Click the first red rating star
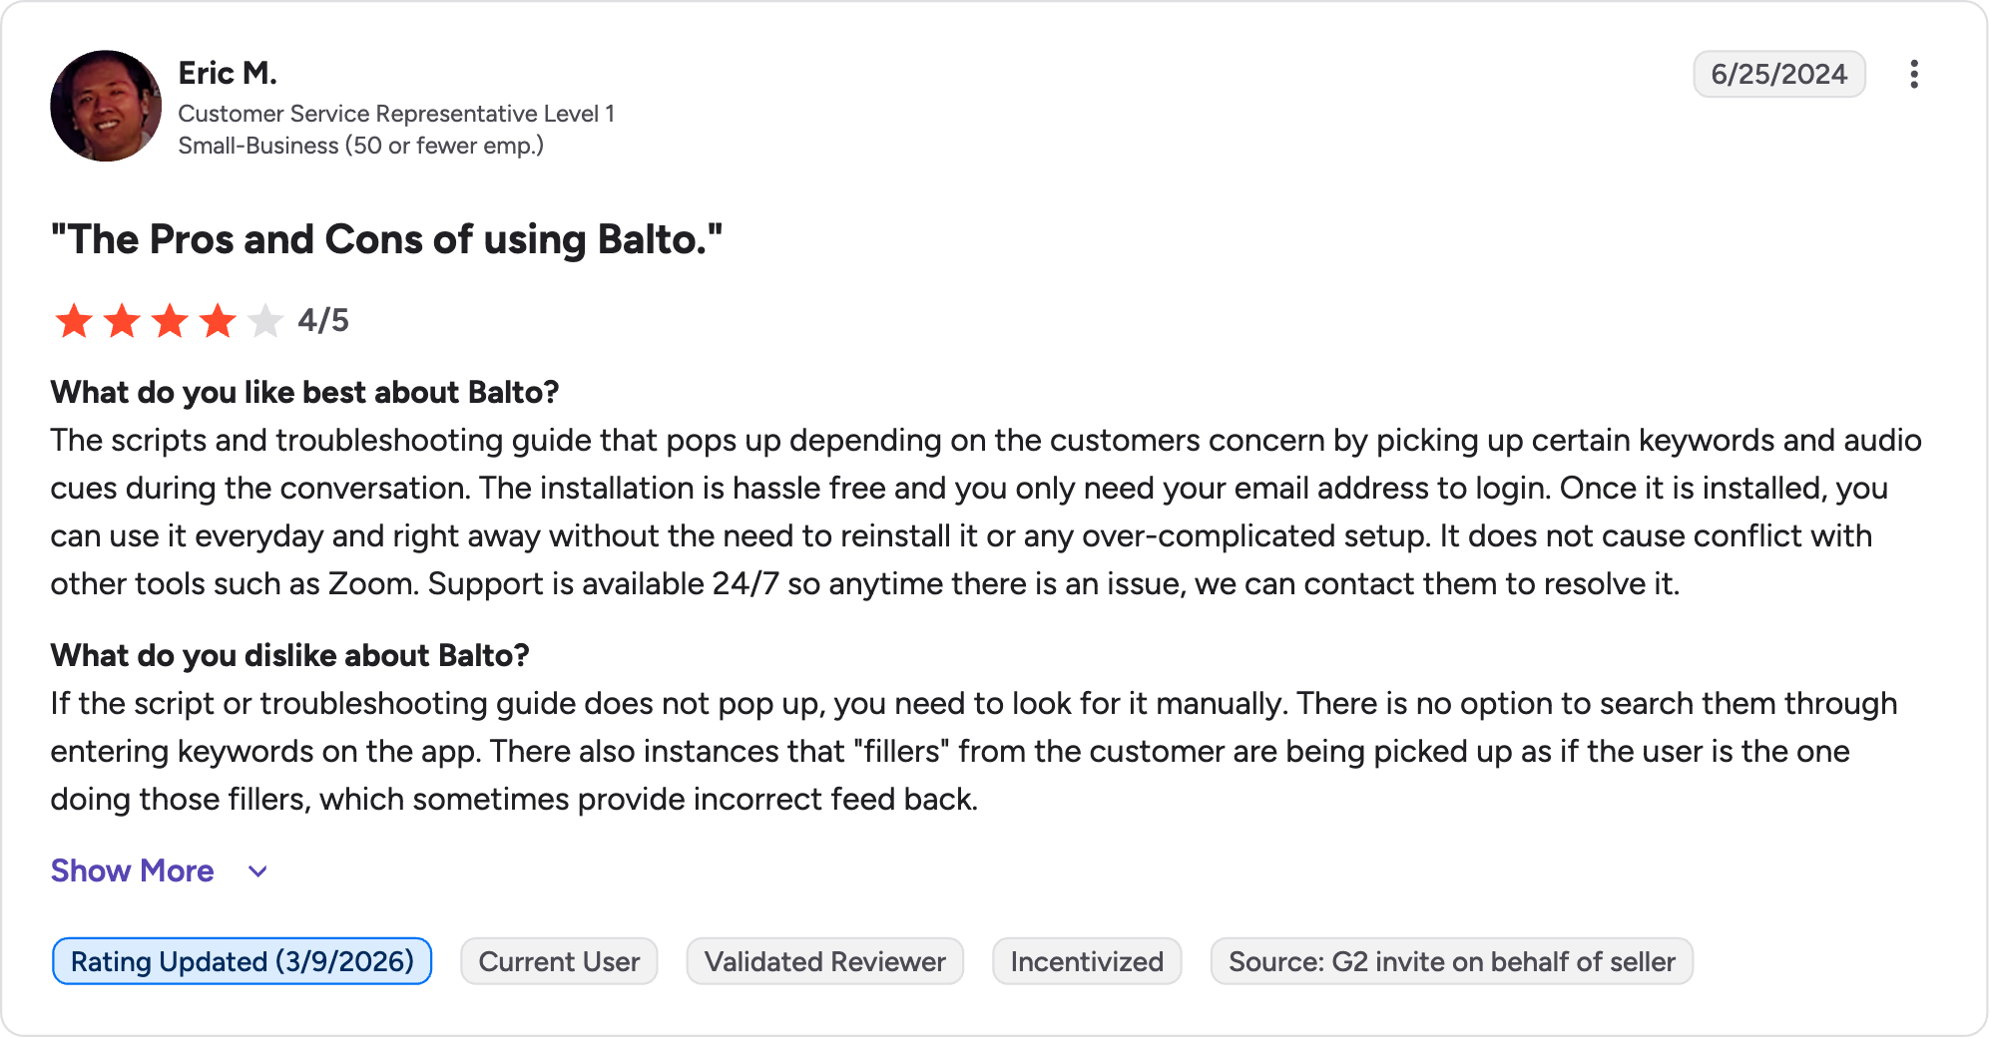The image size is (1990, 1039). [74, 321]
